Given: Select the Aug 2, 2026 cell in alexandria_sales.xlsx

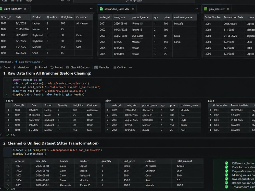Looking at the screenshot, I should pos(121,36).
